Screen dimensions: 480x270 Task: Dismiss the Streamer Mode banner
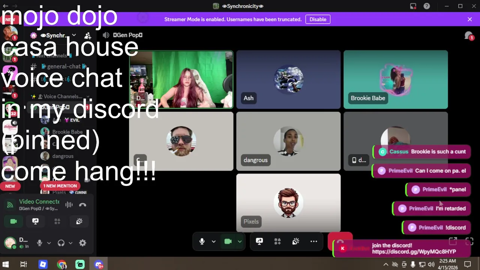tap(469, 19)
